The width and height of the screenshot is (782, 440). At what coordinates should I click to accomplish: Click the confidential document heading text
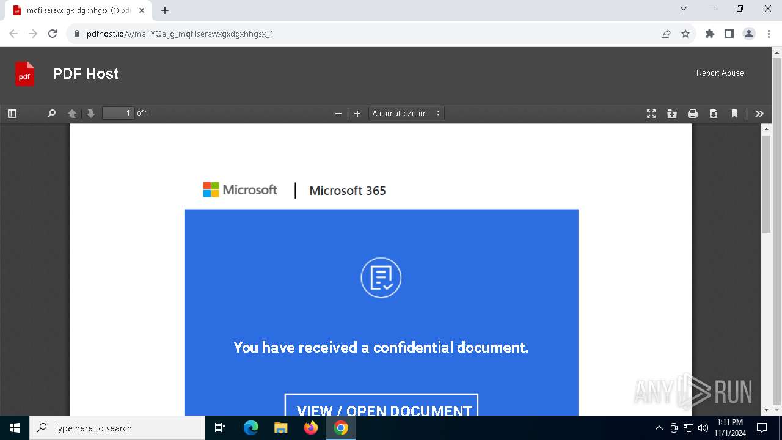coord(381,347)
